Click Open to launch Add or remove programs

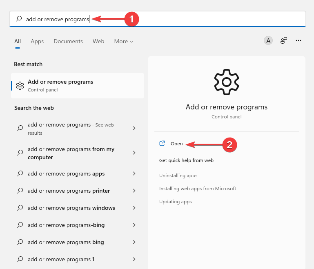[176, 144]
